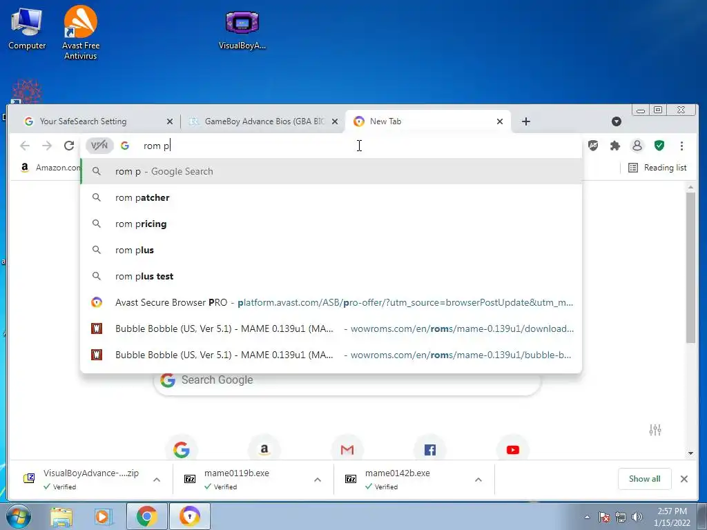This screenshot has width=707, height=530.
Task: Open the Avast Secure Browser PRO suggestion
Action: click(x=331, y=302)
